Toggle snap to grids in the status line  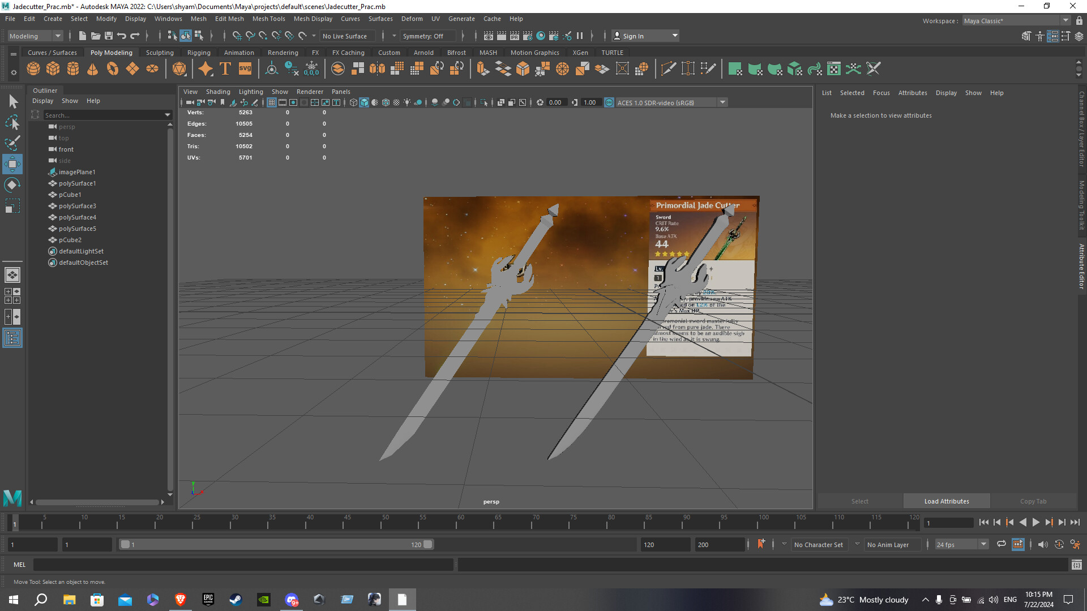tap(237, 36)
